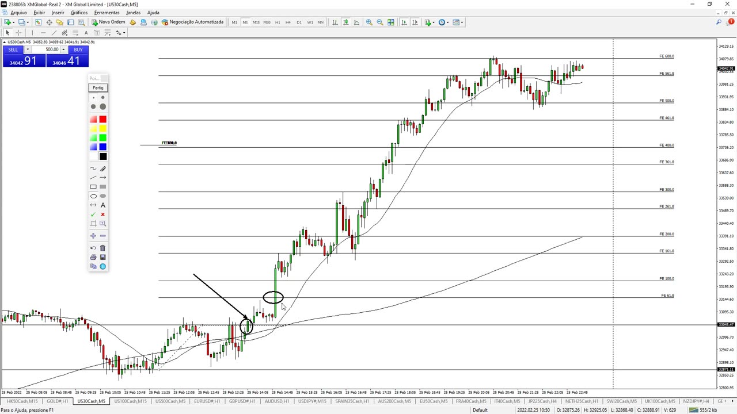Screen dimensions: 737x414
Task: Switch to JP225Cash,H4 chart tab
Action: [x=542, y=401]
